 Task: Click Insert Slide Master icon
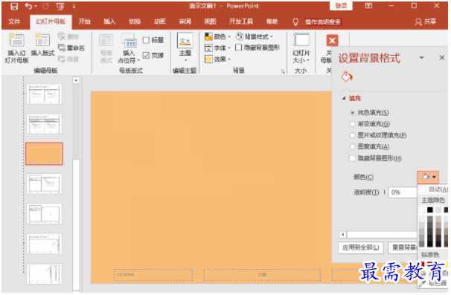(16, 40)
